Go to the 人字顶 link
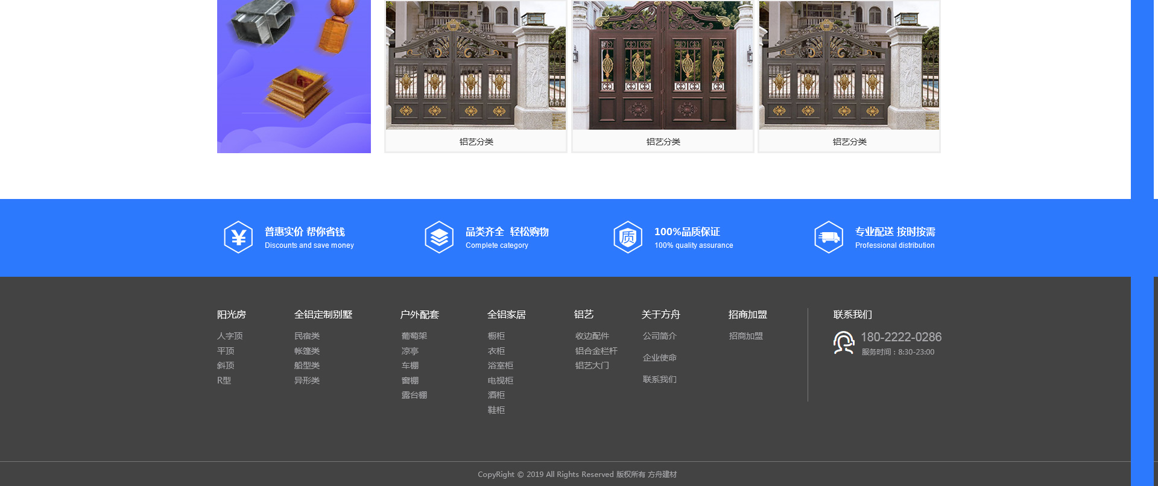 (x=230, y=336)
